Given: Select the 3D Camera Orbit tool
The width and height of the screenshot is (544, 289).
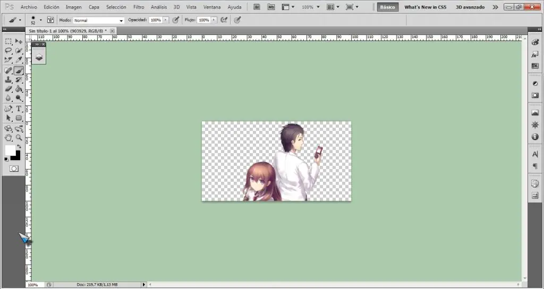Looking at the screenshot, I should pos(19,129).
